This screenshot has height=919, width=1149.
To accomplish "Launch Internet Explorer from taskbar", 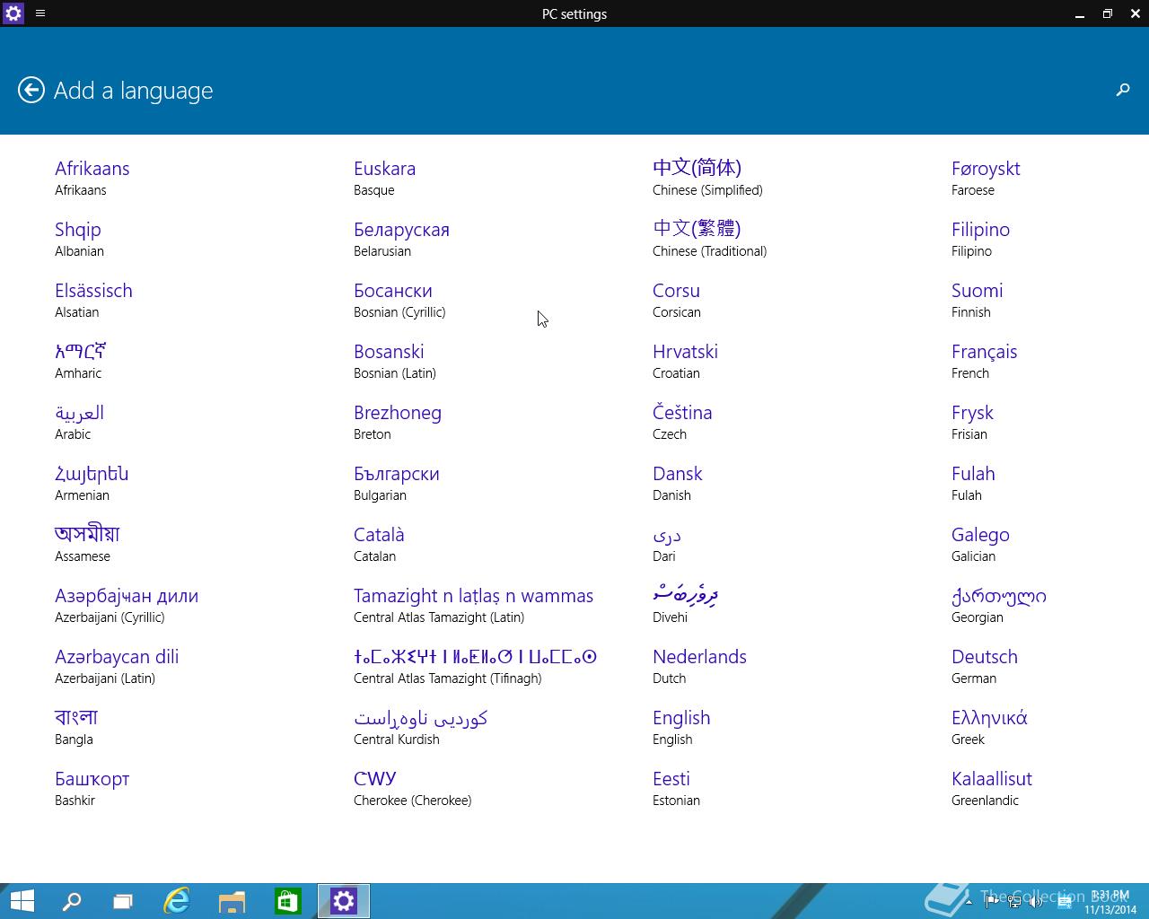I will pyautogui.click(x=177, y=901).
